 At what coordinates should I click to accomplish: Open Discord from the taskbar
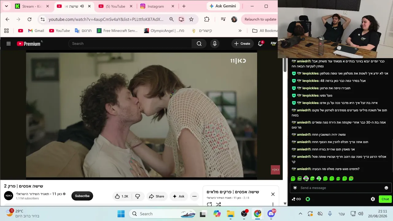(271, 214)
